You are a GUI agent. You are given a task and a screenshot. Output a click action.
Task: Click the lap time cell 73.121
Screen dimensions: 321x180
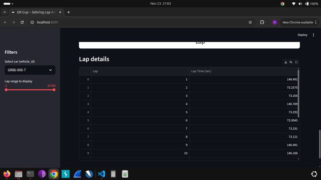[243, 137]
